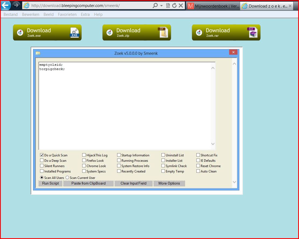Screen dimensions: 299x239
Task: Select Scan Current User radio button
Action: click(67, 178)
